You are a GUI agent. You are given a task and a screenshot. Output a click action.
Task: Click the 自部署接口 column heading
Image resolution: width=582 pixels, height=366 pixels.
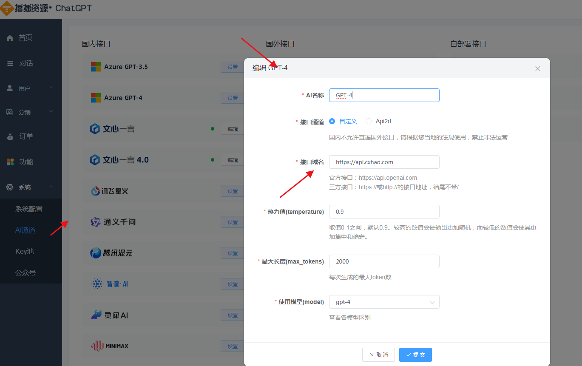tap(468, 44)
